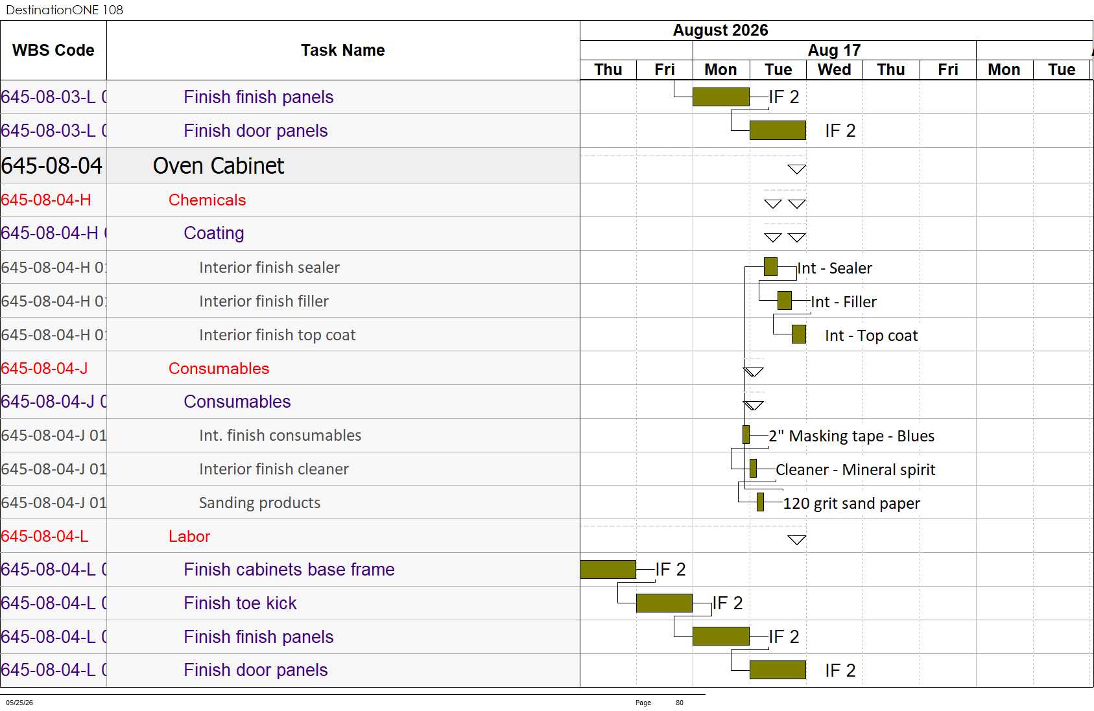Screen dimensions: 1094x711
Task: Click WBS code 645-08-04-H beside Chemicals
Action: coord(46,200)
